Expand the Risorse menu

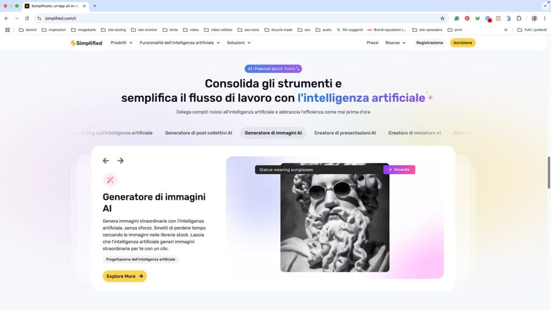(395, 43)
